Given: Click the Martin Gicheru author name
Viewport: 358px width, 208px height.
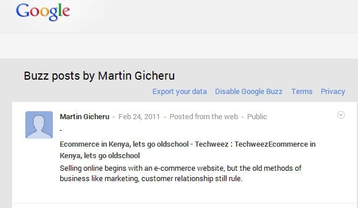Looking at the screenshot, I should coord(84,117).
